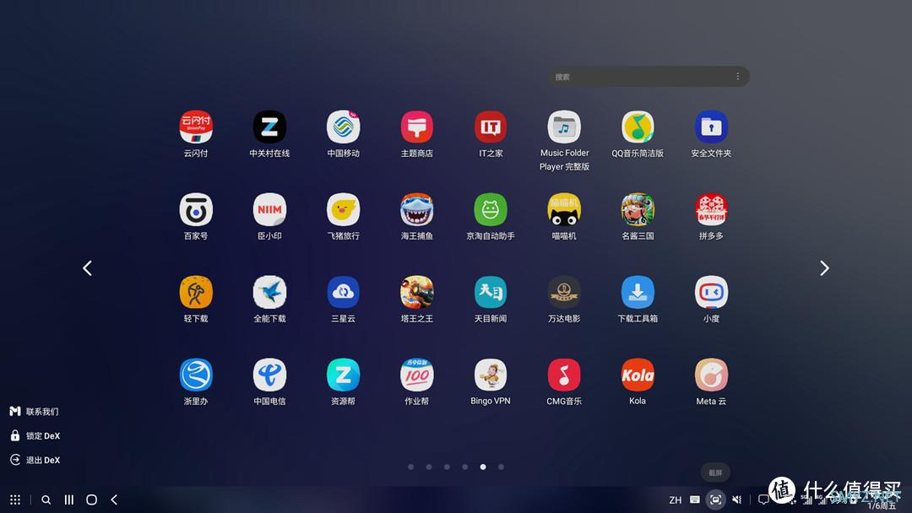Screen dimensions: 912x513
Task: Open the 下载工具箱 app
Action: click(638, 292)
